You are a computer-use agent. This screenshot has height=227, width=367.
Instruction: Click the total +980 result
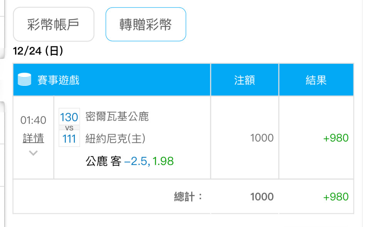(x=336, y=197)
